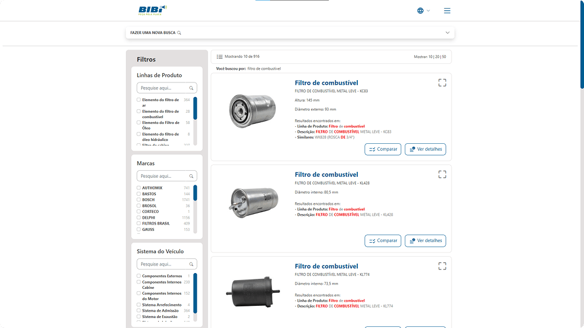
Task: Check the BOSCH brand filter
Action: point(139,200)
